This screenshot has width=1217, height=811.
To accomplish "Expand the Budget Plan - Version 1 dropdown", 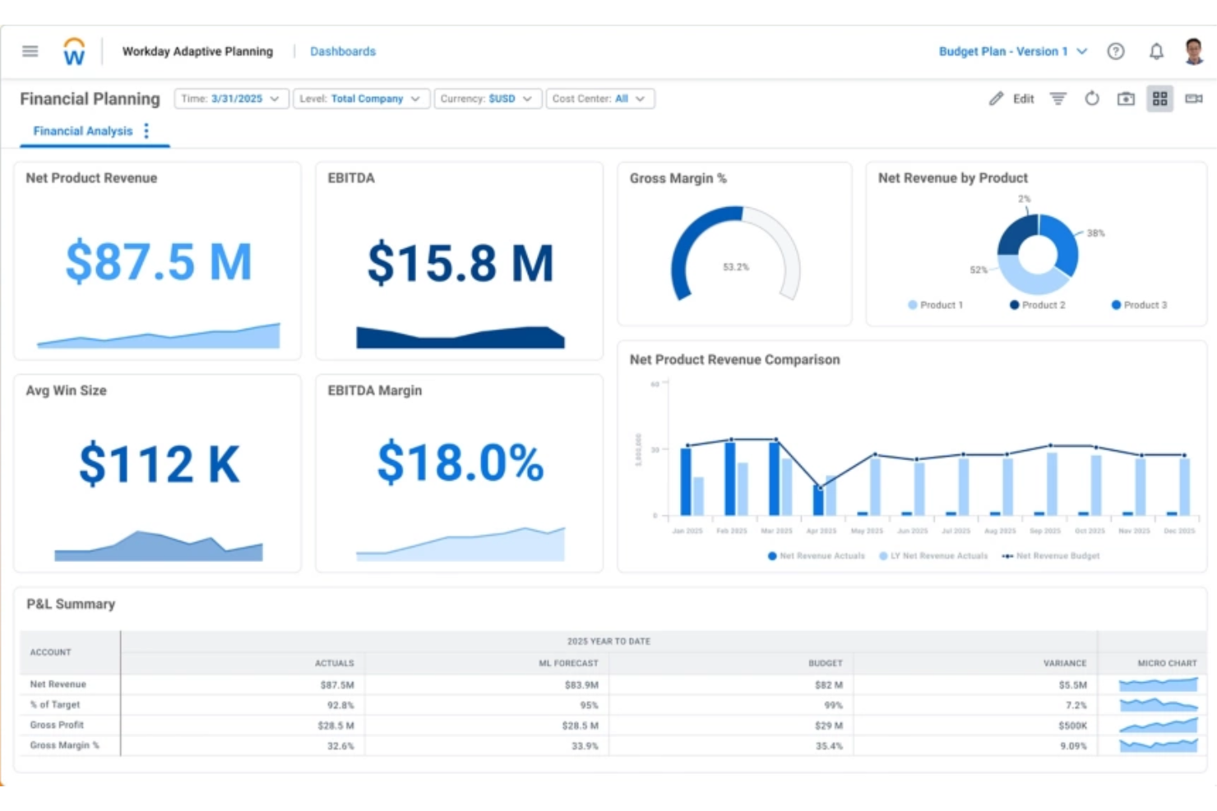I will 1013,51.
